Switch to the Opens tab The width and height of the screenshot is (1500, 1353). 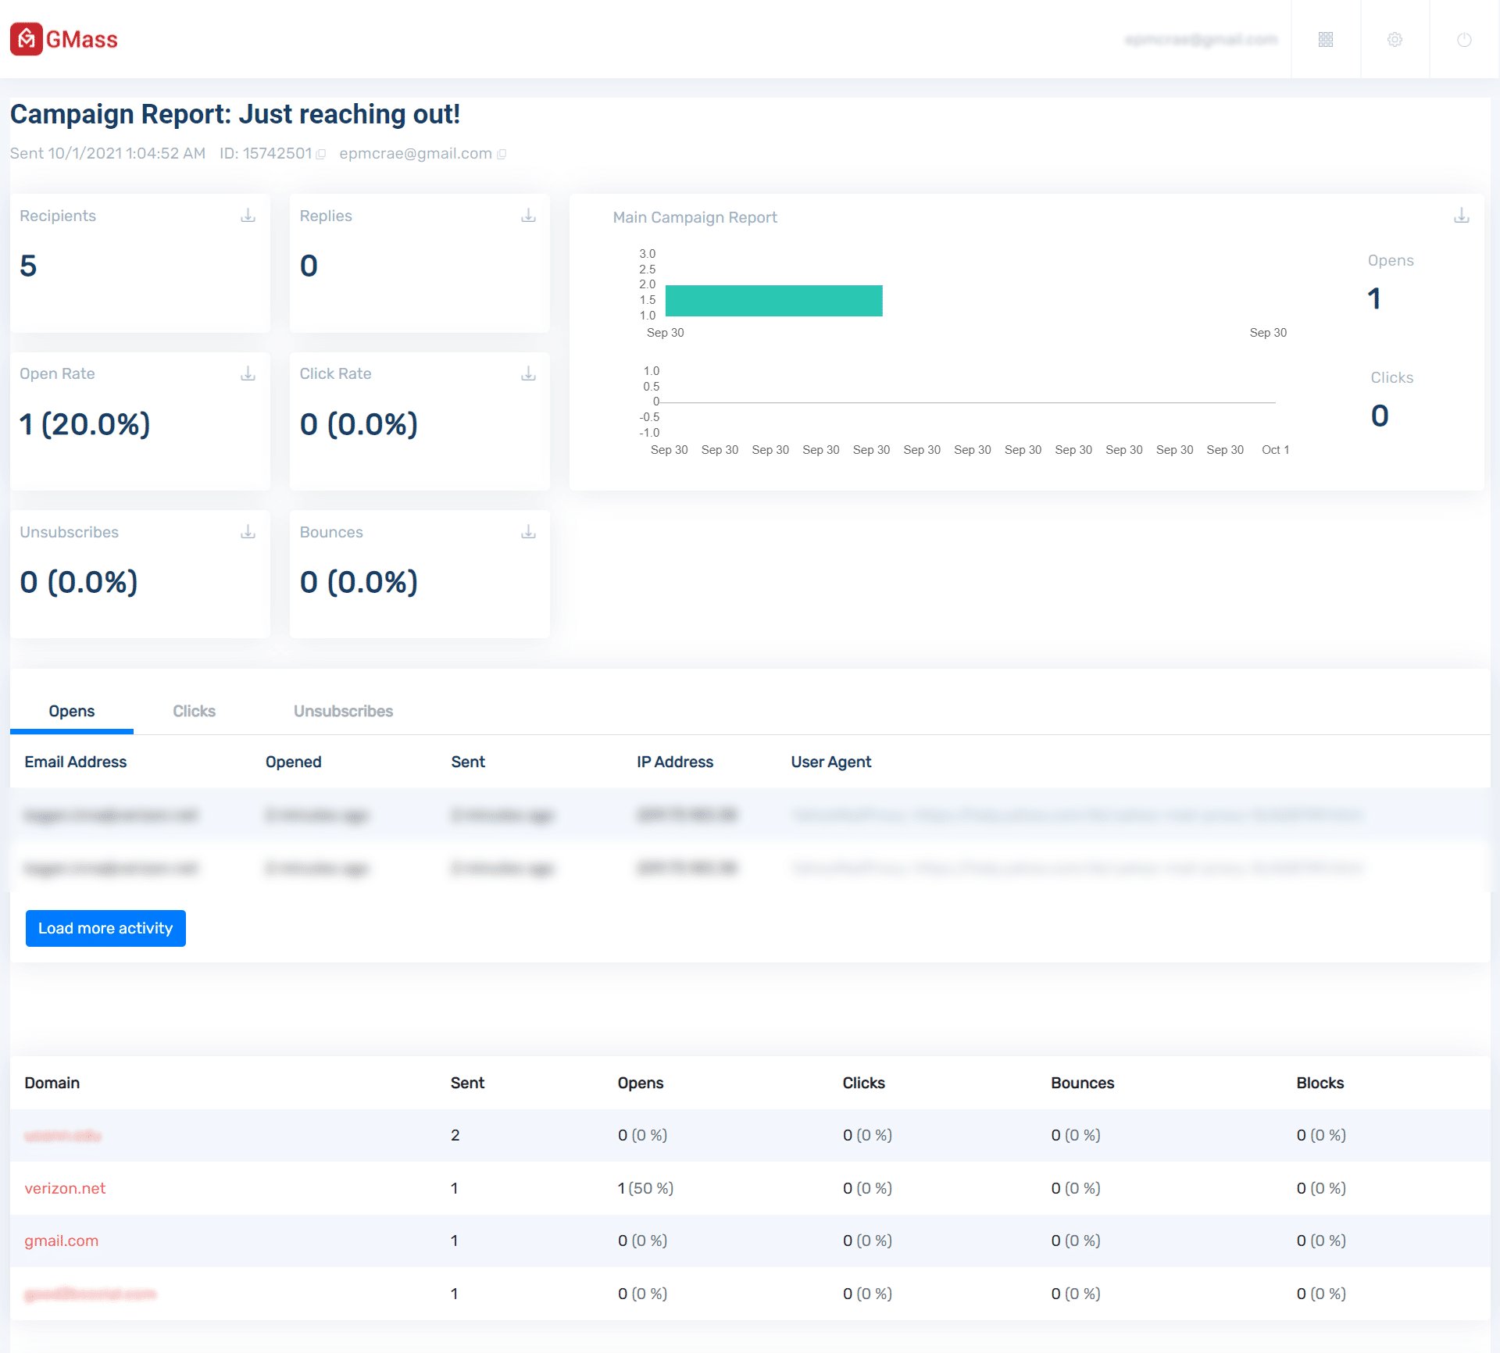pos(72,711)
